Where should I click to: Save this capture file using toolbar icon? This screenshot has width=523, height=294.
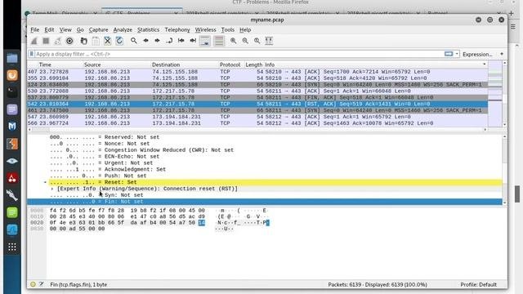tap(96, 41)
